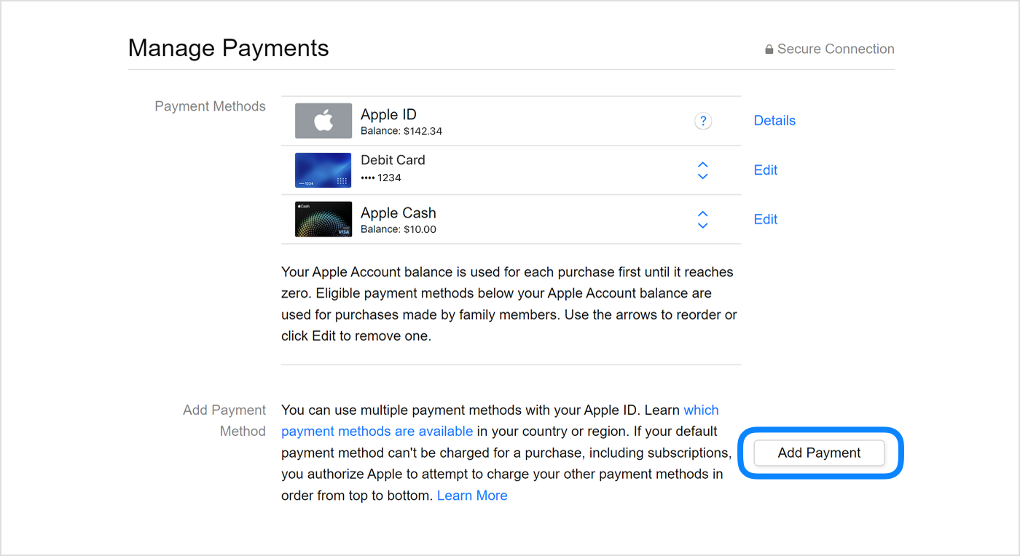Screen dimensions: 1020x556
Task: Edit the Debit Card payment method
Action: pos(766,170)
